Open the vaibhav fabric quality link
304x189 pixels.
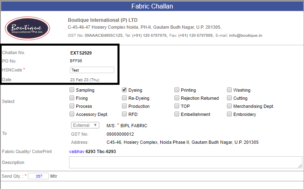tap(77, 151)
